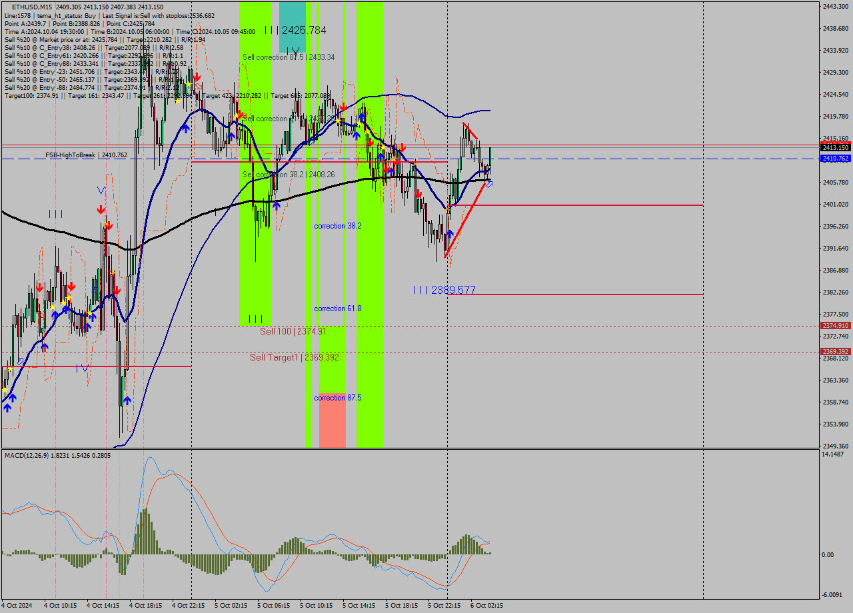Click the Target100: 2374.91 targets line
This screenshot has width=853, height=613.
[x=167, y=95]
